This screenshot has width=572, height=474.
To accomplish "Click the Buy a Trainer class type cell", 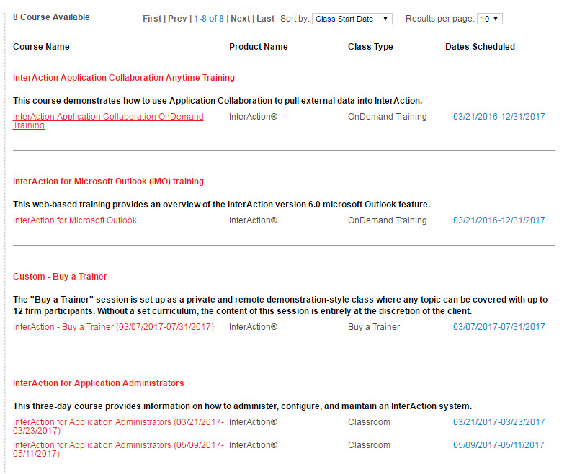I will click(374, 327).
